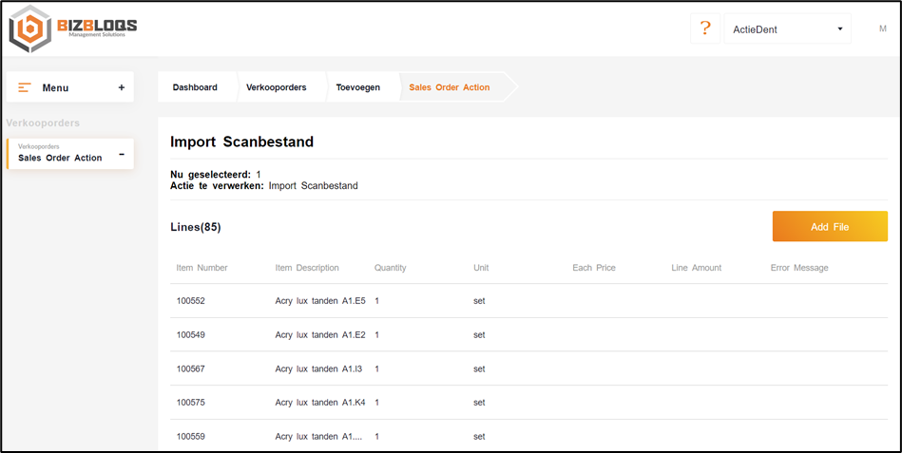
Task: Click the Sales Order Action breadcrumb
Action: pyautogui.click(x=449, y=87)
